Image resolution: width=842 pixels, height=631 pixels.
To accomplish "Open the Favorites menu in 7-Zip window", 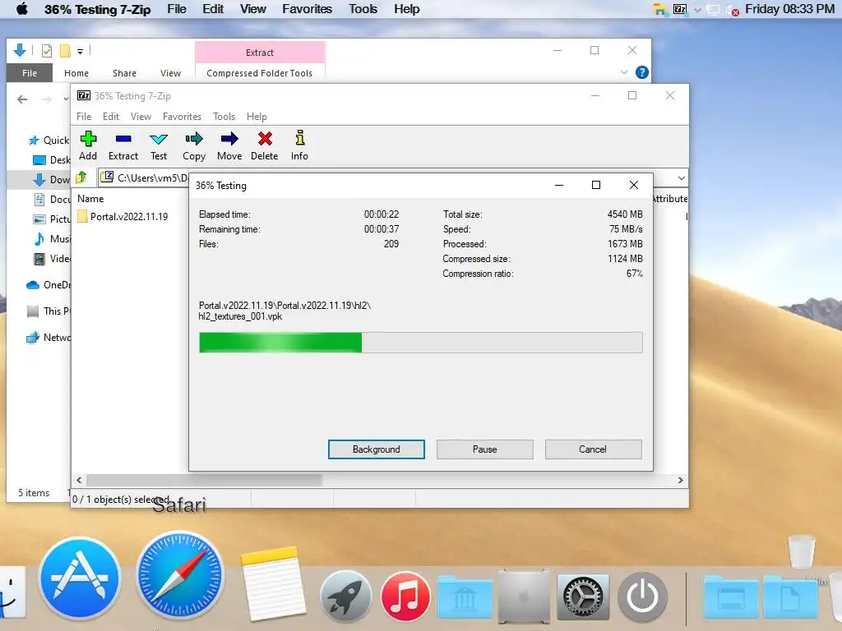I will [182, 117].
